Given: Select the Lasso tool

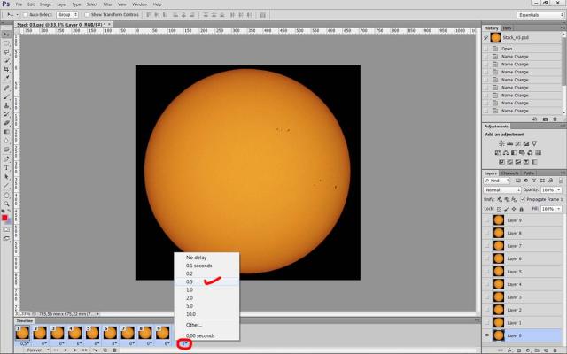Looking at the screenshot, I should click(6, 52).
